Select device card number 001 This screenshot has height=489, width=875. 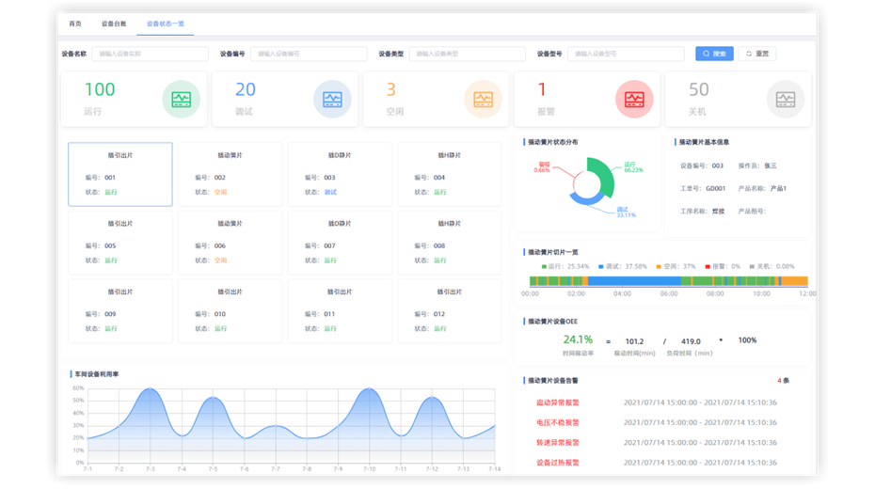(x=119, y=174)
